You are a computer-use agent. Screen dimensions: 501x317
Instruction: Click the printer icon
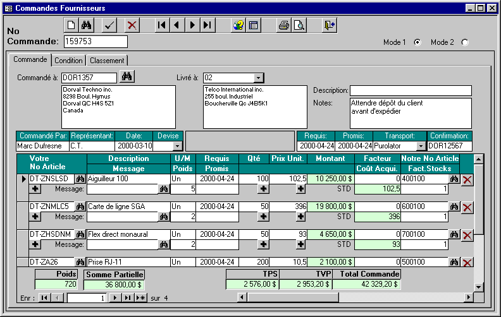point(284,25)
